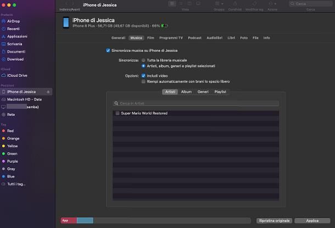This screenshot has width=335, height=228.
Task: Switch to the Musica tab
Action: click(136, 38)
